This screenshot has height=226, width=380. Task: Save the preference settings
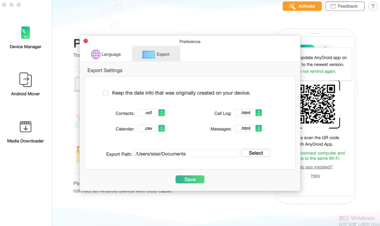point(190,180)
